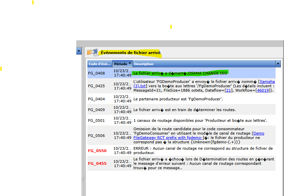Open Dataflow 21 link

tap(229, 90)
